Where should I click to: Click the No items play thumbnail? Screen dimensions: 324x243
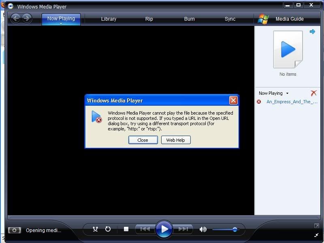[288, 49]
